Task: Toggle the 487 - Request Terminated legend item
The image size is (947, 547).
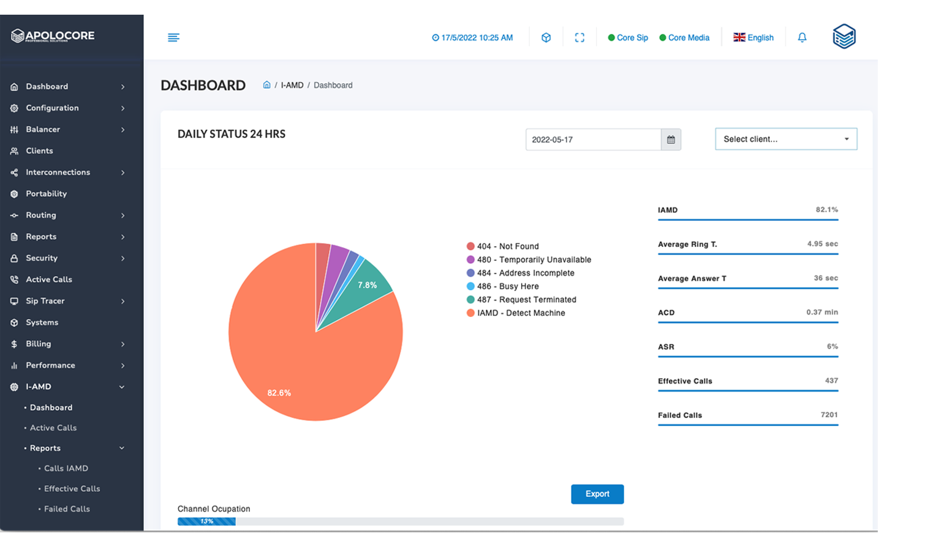Action: click(526, 300)
